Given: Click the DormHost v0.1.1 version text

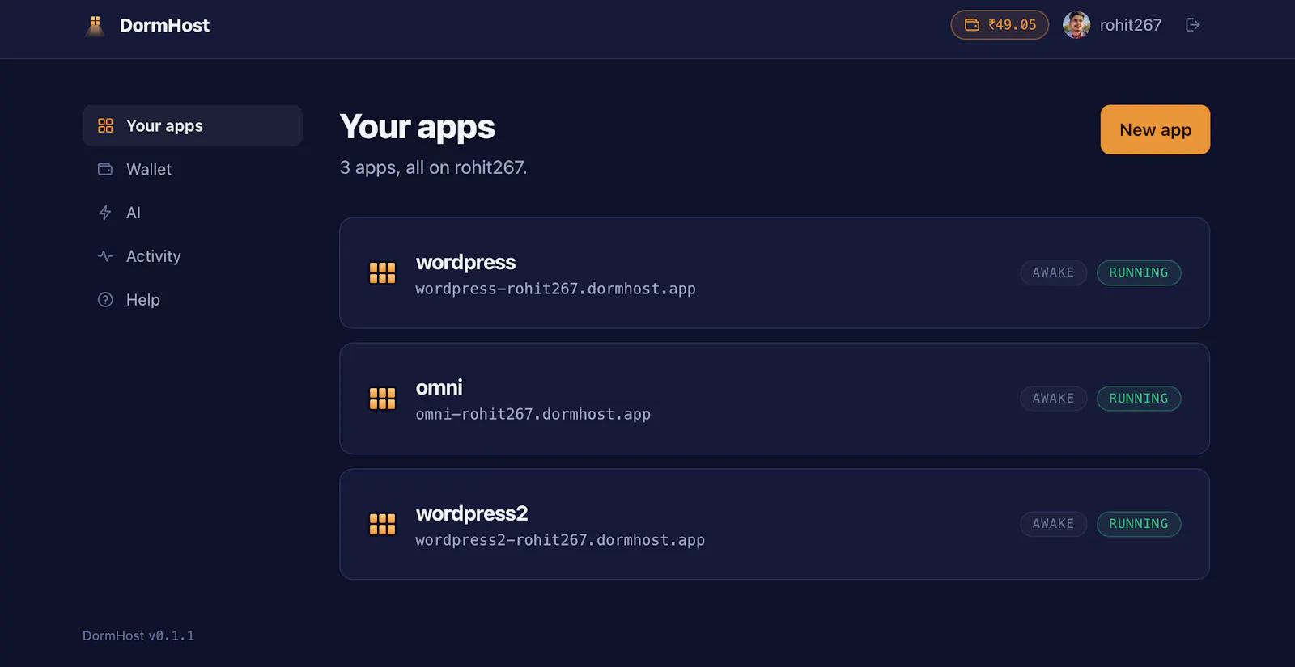Looking at the screenshot, I should point(138,635).
